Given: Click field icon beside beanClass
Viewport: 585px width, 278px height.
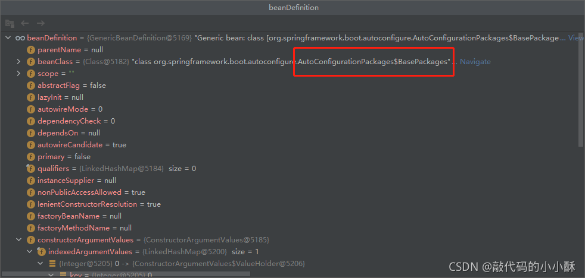Looking at the screenshot, I should (x=30, y=62).
